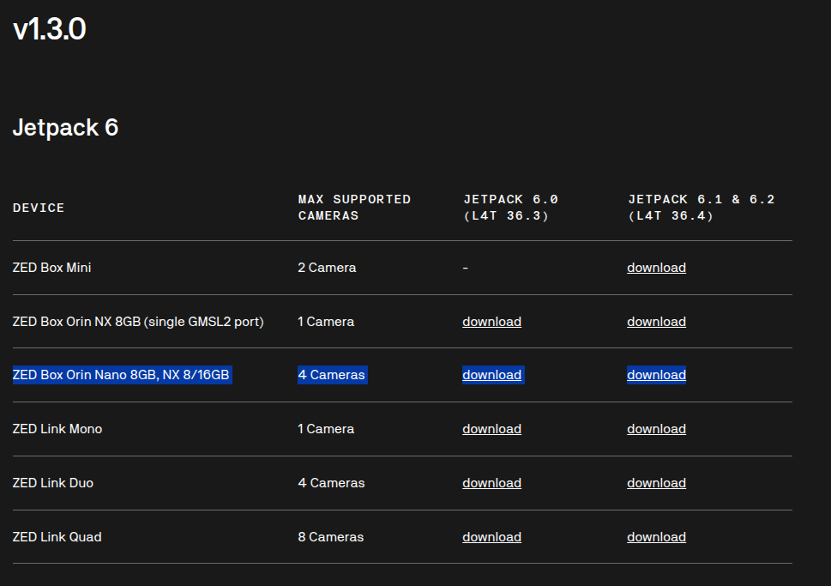This screenshot has height=586, width=831.
Task: Download ZED Box Orin NX 8GB single GMSL2 Jetpack 6.0
Action: pos(491,322)
